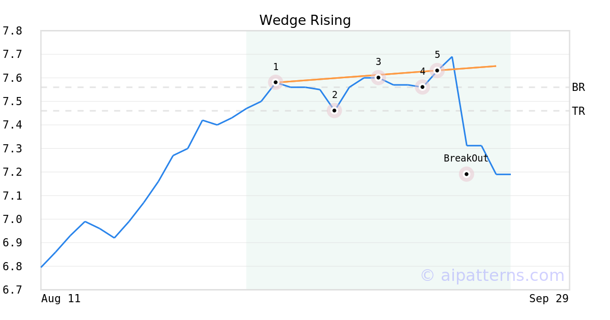Click pivot point marker 1
Screen dimensions: 610x320
pos(276,82)
